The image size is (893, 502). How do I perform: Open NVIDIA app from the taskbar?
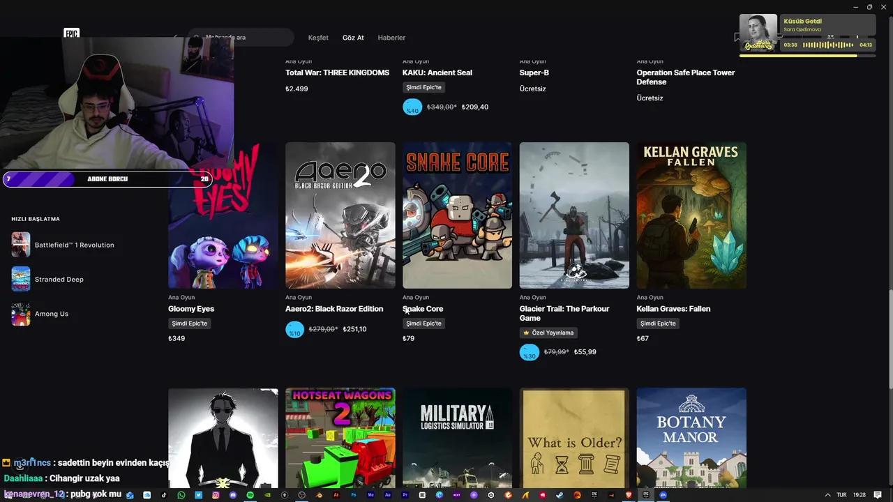tap(267, 495)
